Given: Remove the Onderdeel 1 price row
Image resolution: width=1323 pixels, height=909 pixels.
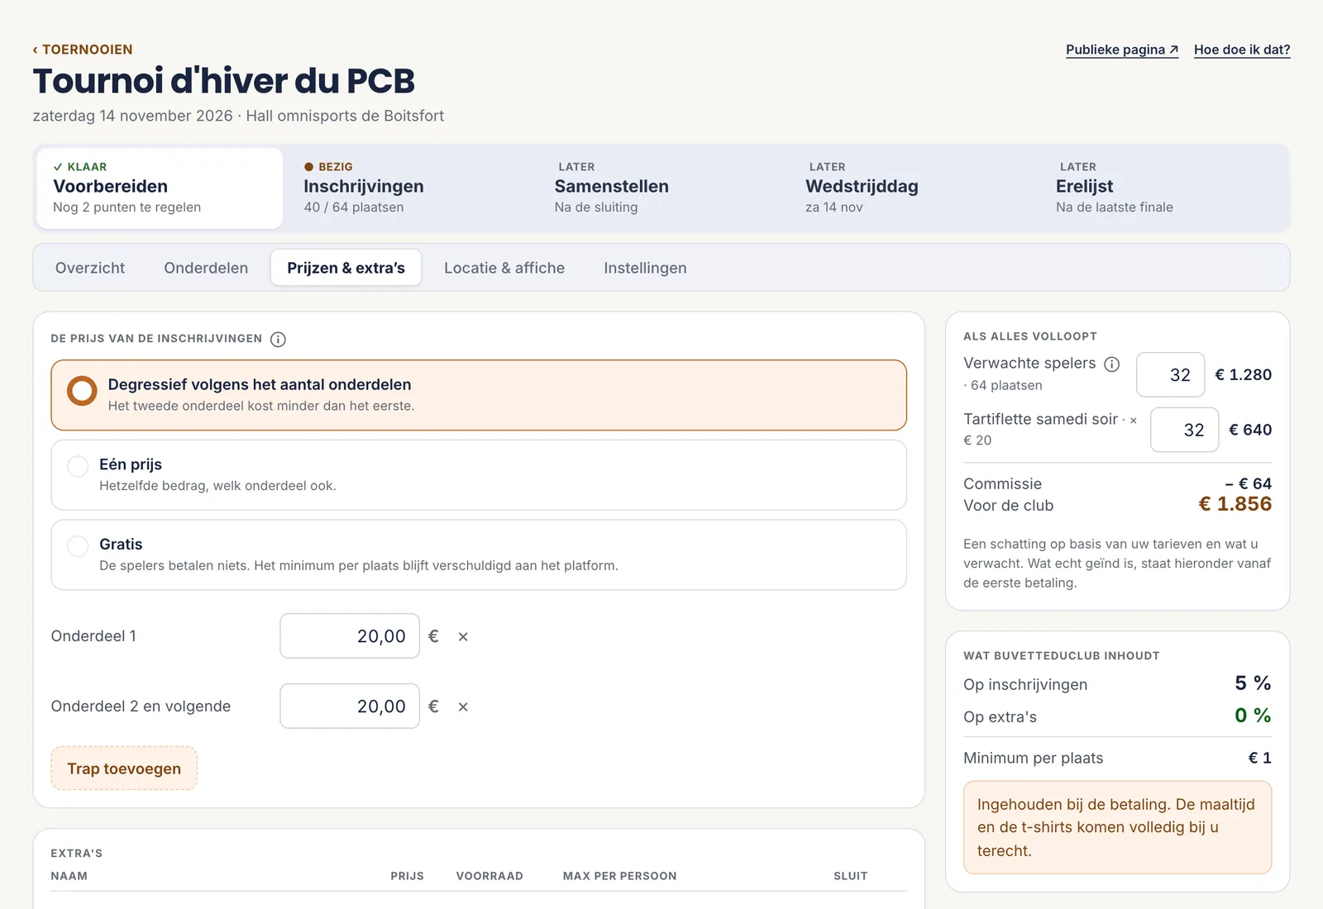Looking at the screenshot, I should 463,636.
